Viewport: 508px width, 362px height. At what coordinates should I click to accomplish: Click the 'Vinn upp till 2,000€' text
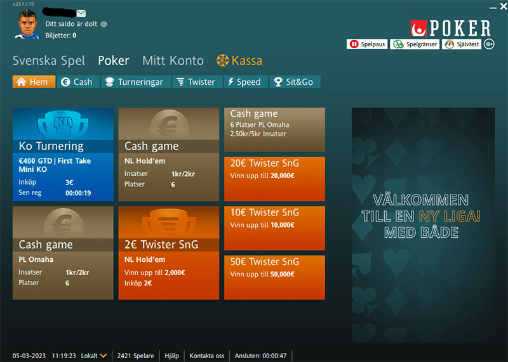154,273
